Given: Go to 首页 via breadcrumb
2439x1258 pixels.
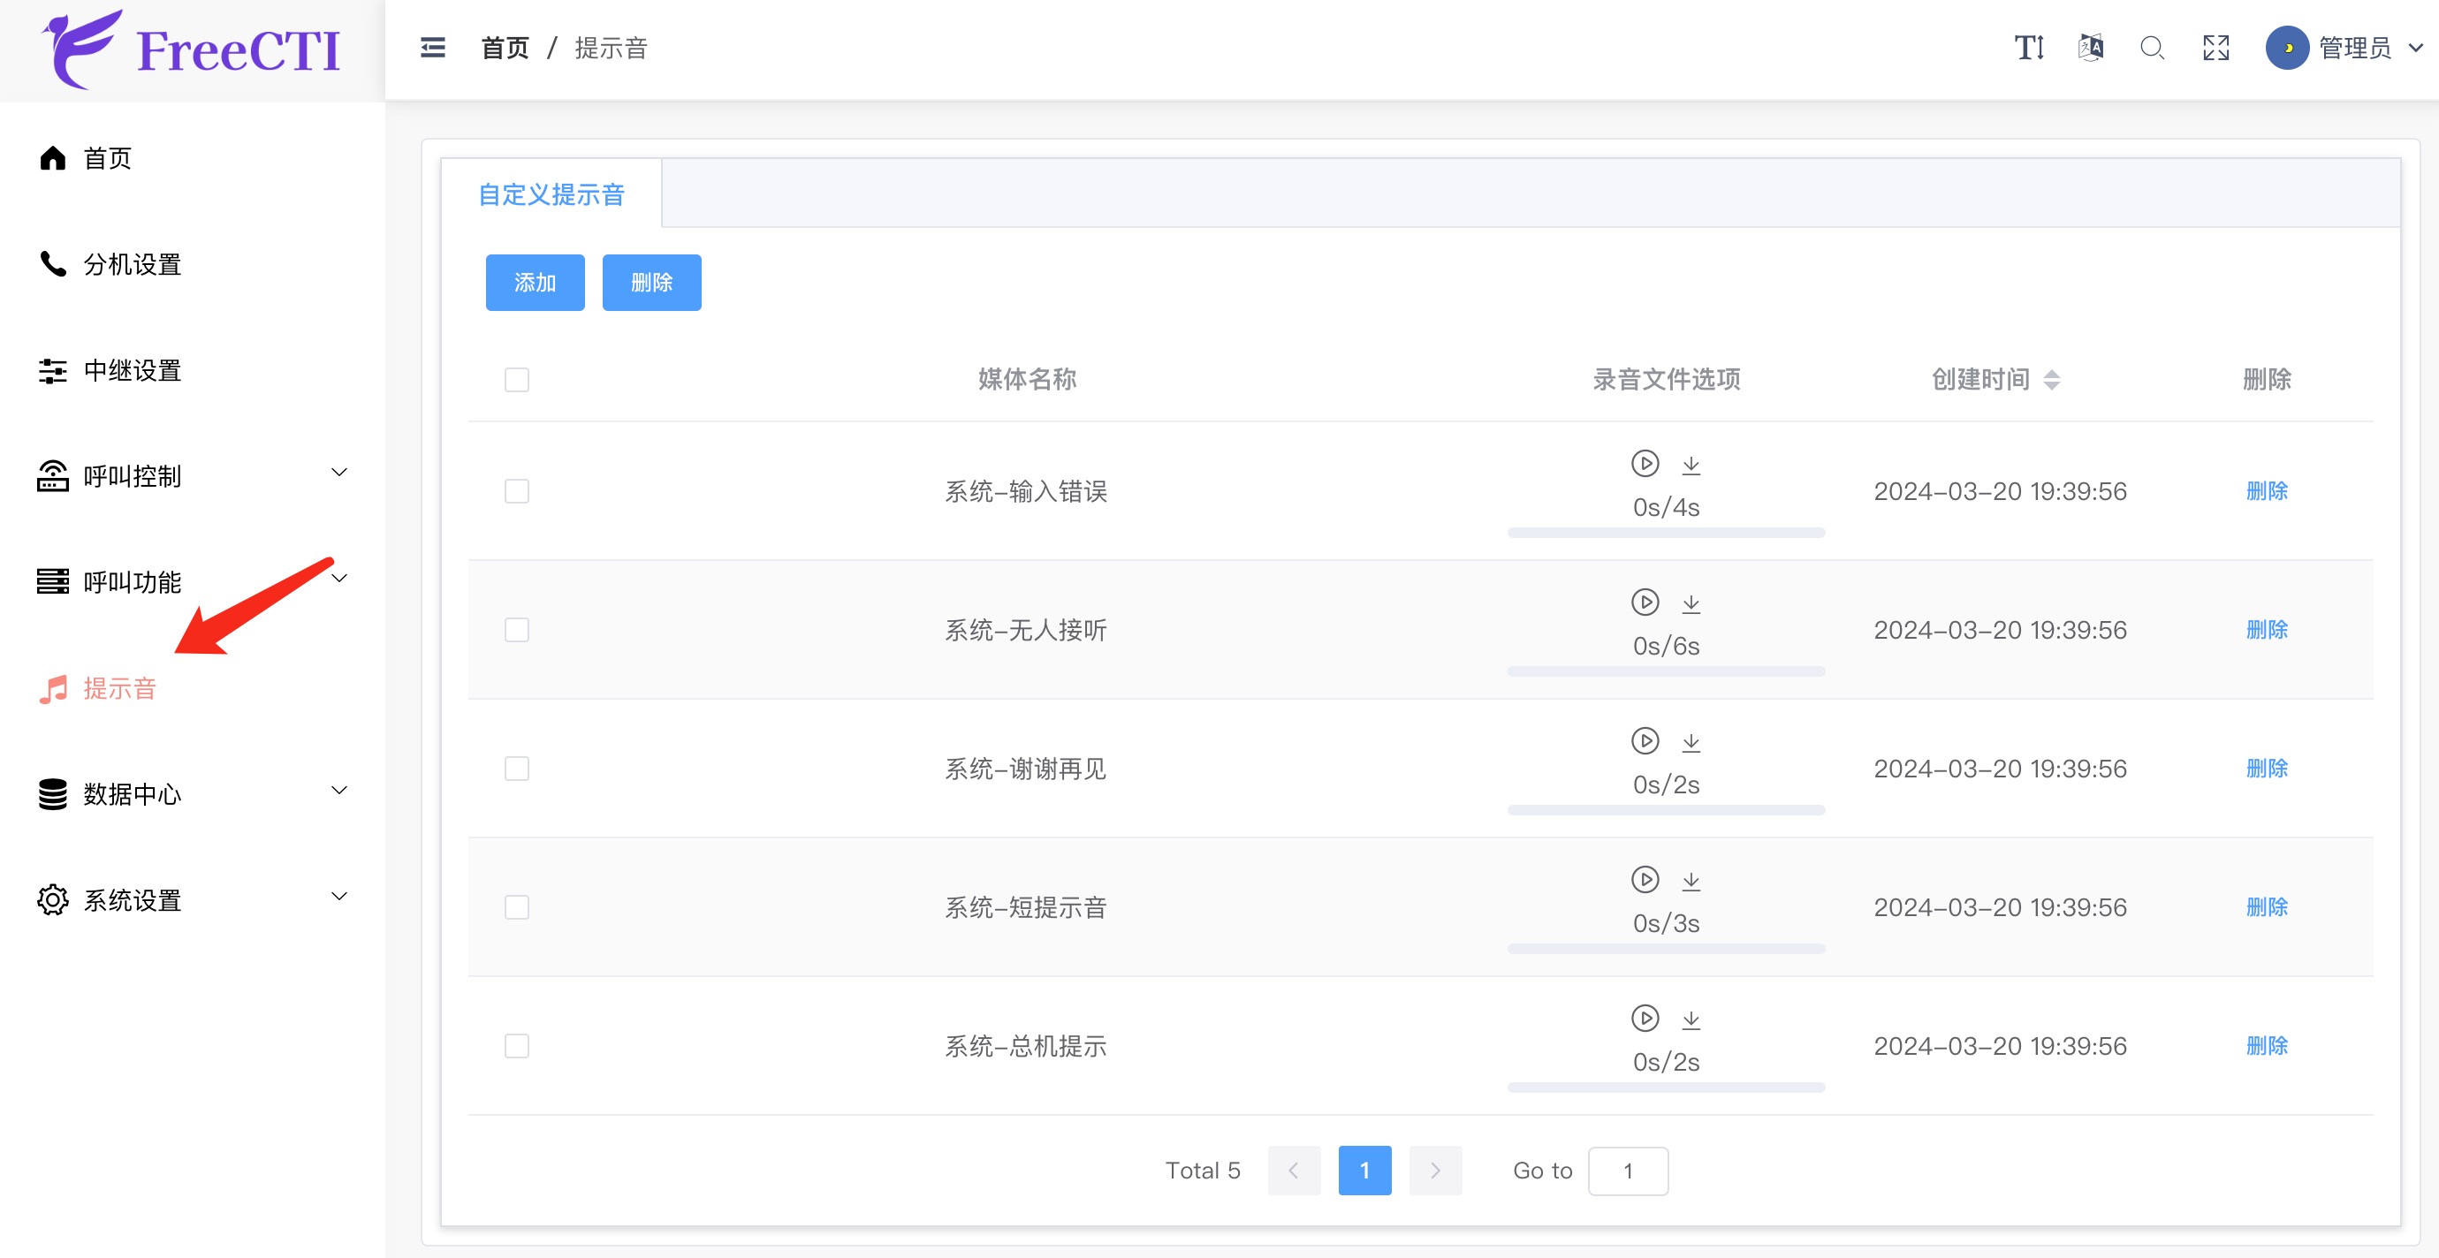Looking at the screenshot, I should [504, 48].
